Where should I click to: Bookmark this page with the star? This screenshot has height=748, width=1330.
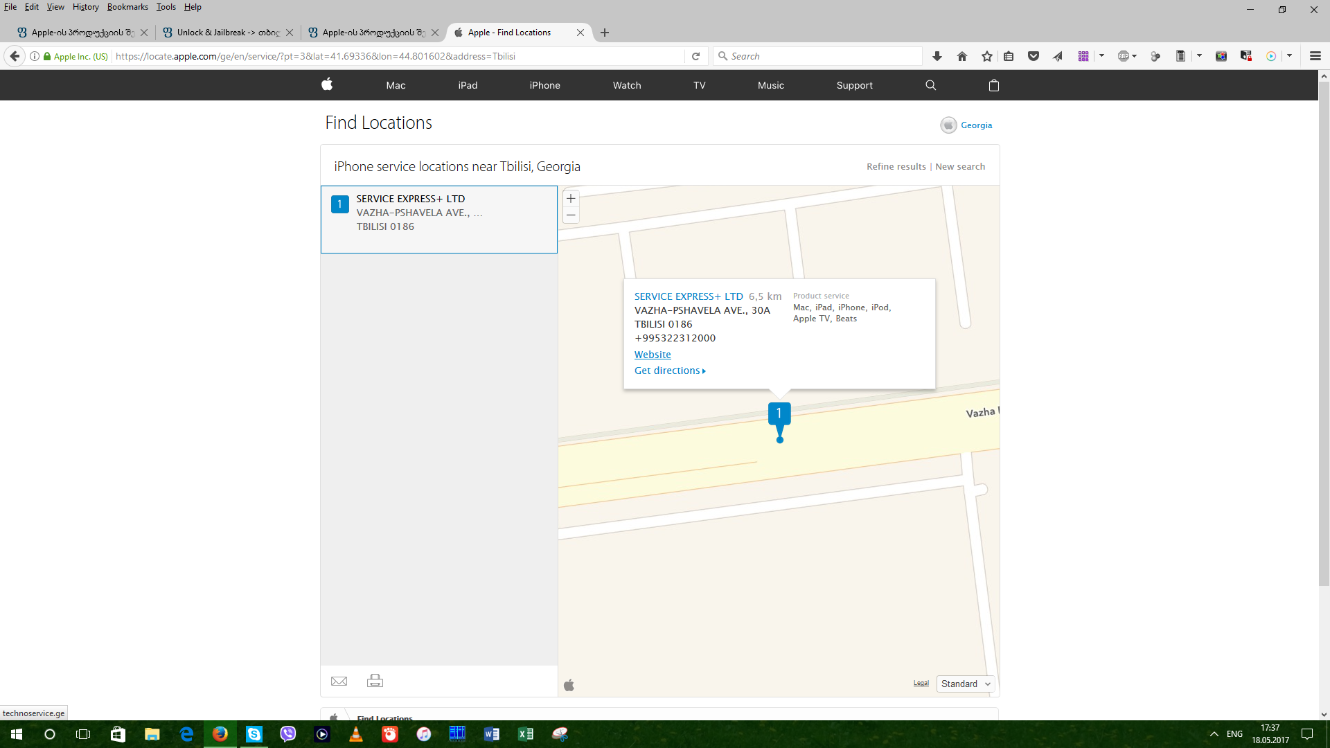(986, 56)
